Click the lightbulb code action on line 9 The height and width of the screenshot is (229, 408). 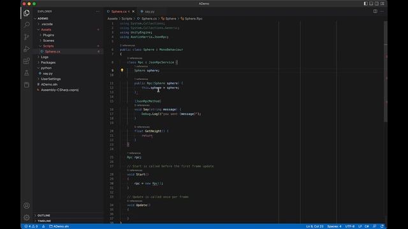(x=122, y=71)
